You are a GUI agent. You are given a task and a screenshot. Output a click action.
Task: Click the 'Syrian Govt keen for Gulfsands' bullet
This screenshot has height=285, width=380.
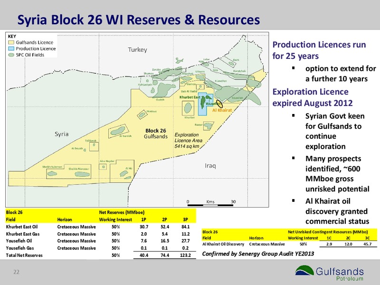tap(335, 131)
